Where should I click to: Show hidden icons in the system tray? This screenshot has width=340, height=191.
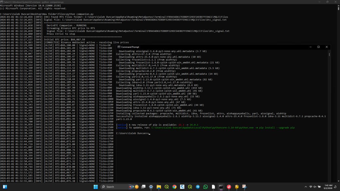click(305, 187)
